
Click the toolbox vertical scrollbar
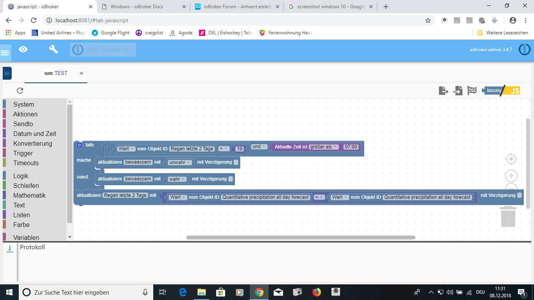[x=70, y=164]
